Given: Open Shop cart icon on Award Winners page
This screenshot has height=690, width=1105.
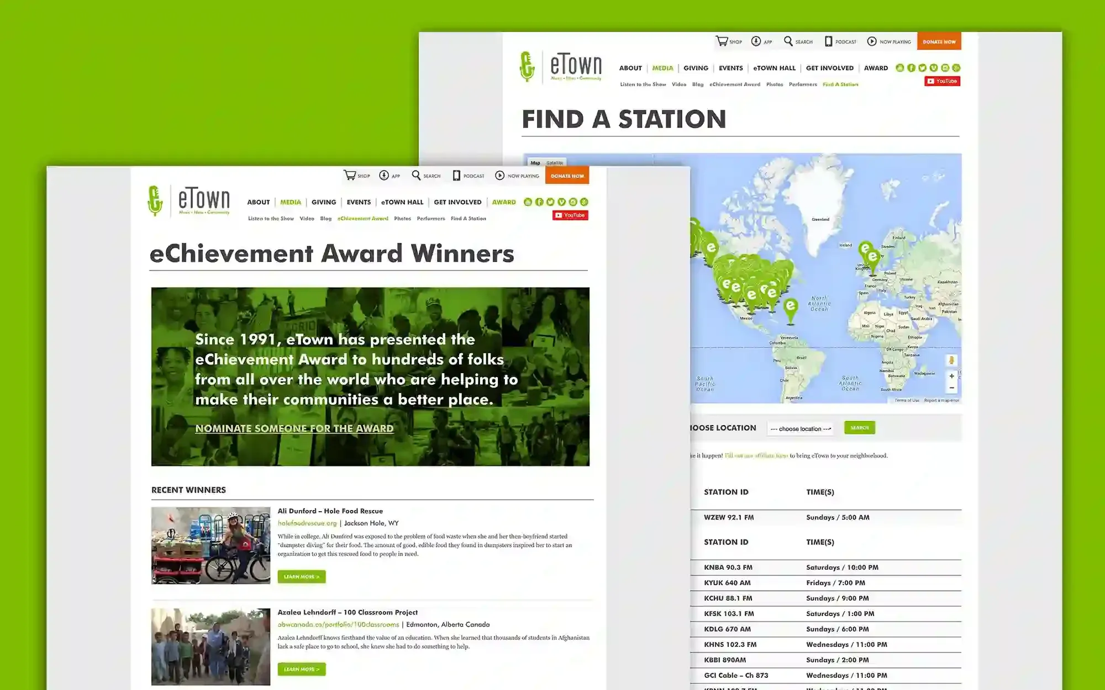Looking at the screenshot, I should [350, 176].
